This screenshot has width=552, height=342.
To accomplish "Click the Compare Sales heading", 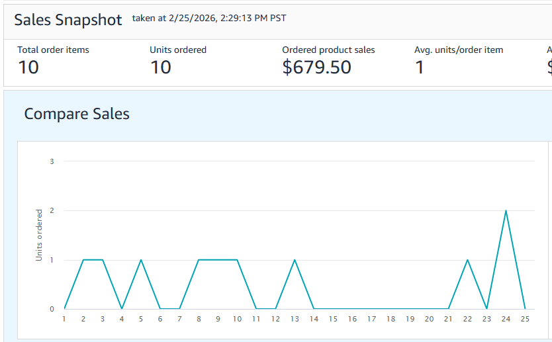I will (77, 114).
